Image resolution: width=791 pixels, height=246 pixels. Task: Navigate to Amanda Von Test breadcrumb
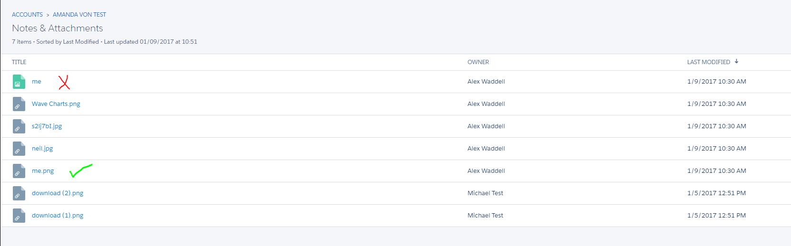[x=79, y=15]
